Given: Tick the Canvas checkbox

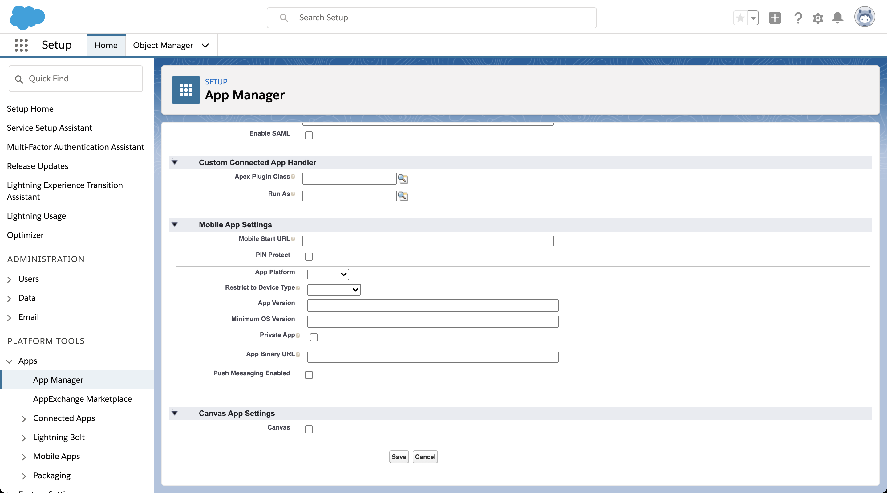Looking at the screenshot, I should coord(309,429).
